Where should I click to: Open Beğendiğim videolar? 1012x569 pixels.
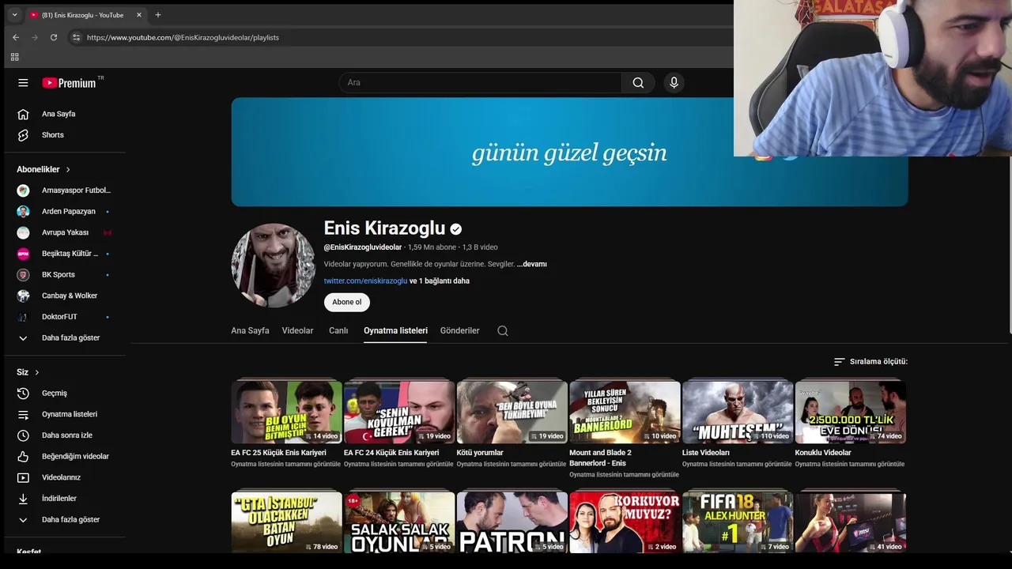pyautogui.click(x=65, y=456)
